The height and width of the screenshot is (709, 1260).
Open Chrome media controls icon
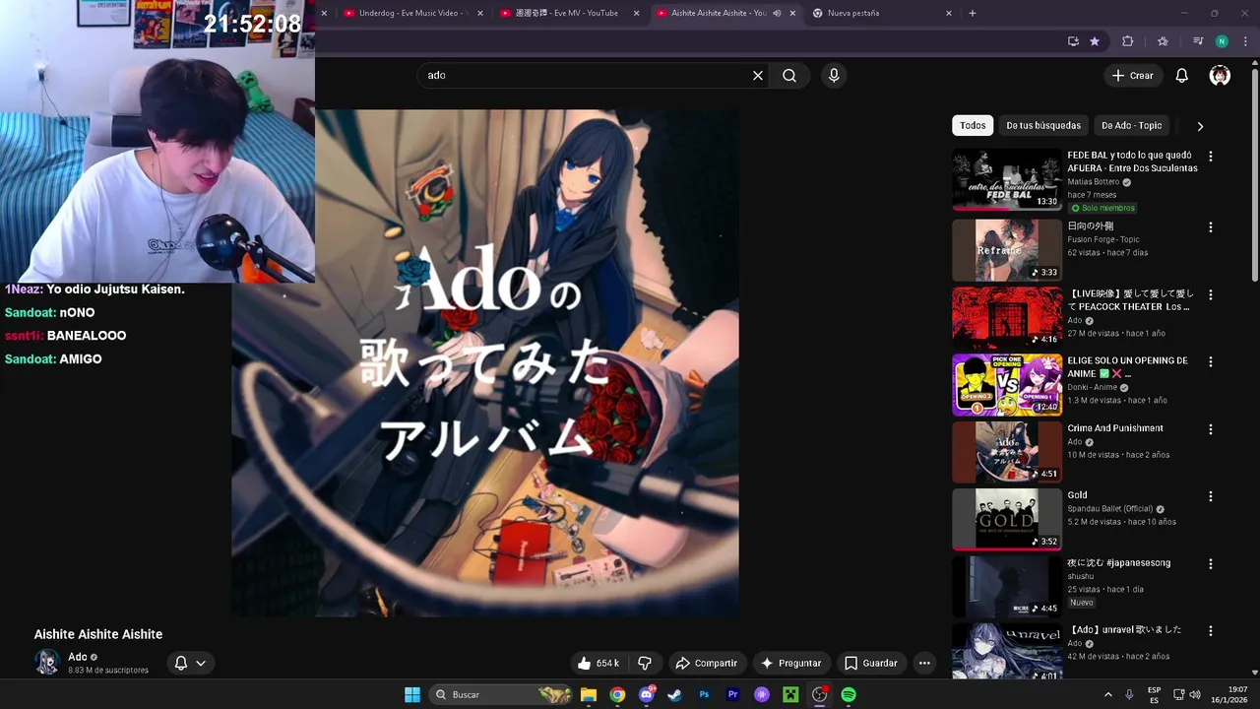[1198, 41]
